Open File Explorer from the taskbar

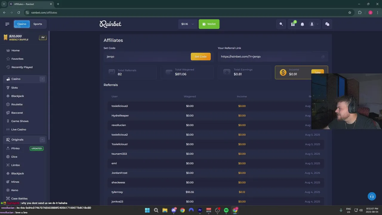165,210
